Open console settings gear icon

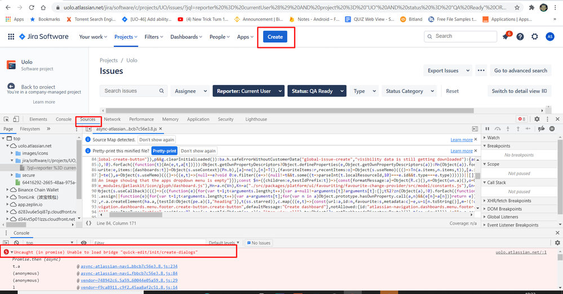[557, 243]
